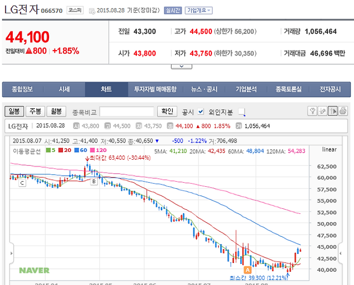
Task: Select the trendline drawing pencil tool
Action: click(323, 111)
